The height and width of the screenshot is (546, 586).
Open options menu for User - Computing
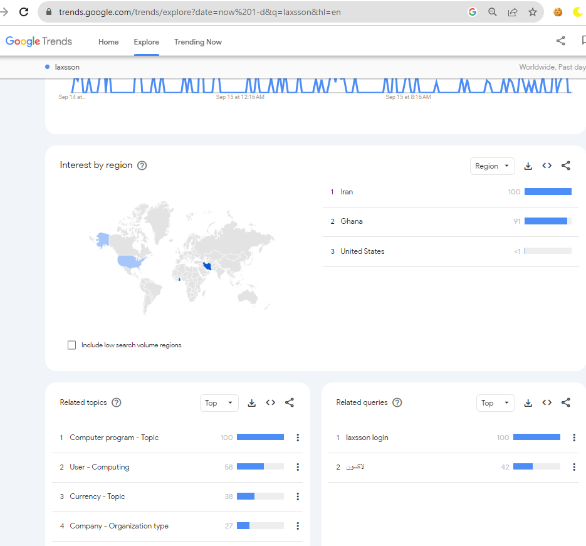point(298,467)
